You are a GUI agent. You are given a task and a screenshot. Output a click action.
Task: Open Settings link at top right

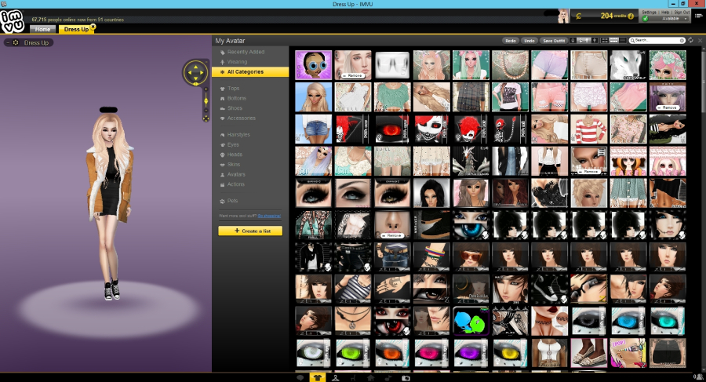(649, 13)
